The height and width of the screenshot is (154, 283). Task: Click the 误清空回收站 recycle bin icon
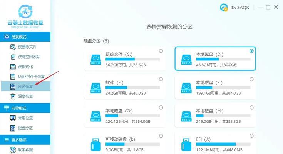point(13,57)
